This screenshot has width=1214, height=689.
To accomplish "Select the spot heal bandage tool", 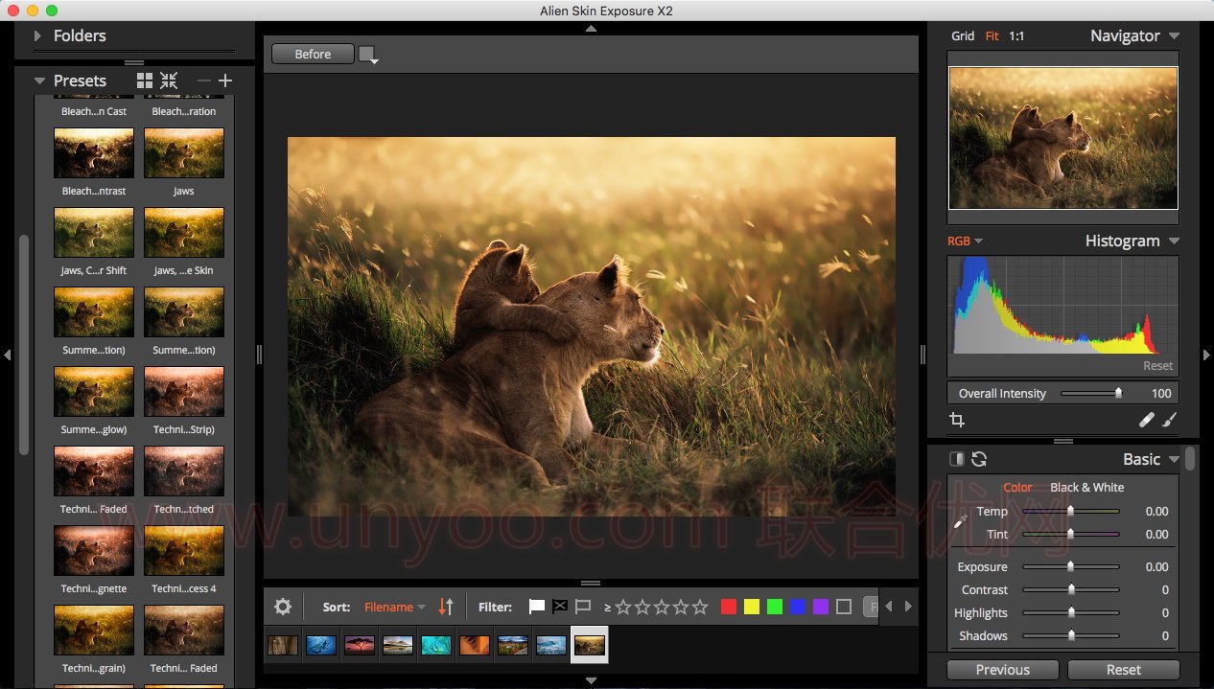I will [x=1147, y=420].
